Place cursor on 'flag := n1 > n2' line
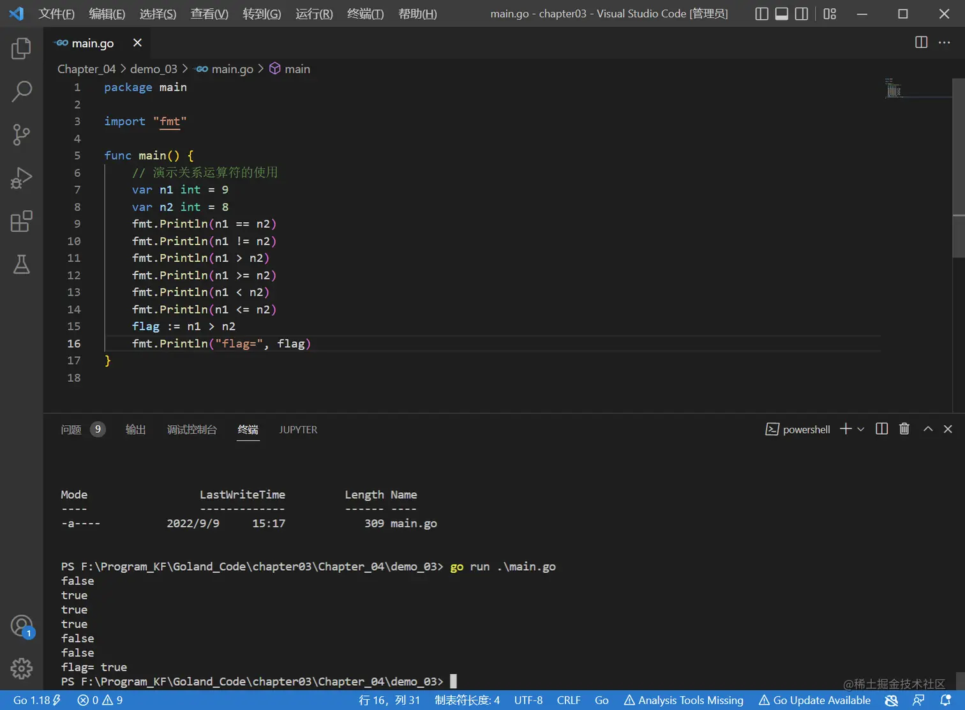This screenshot has width=965, height=710. (184, 326)
